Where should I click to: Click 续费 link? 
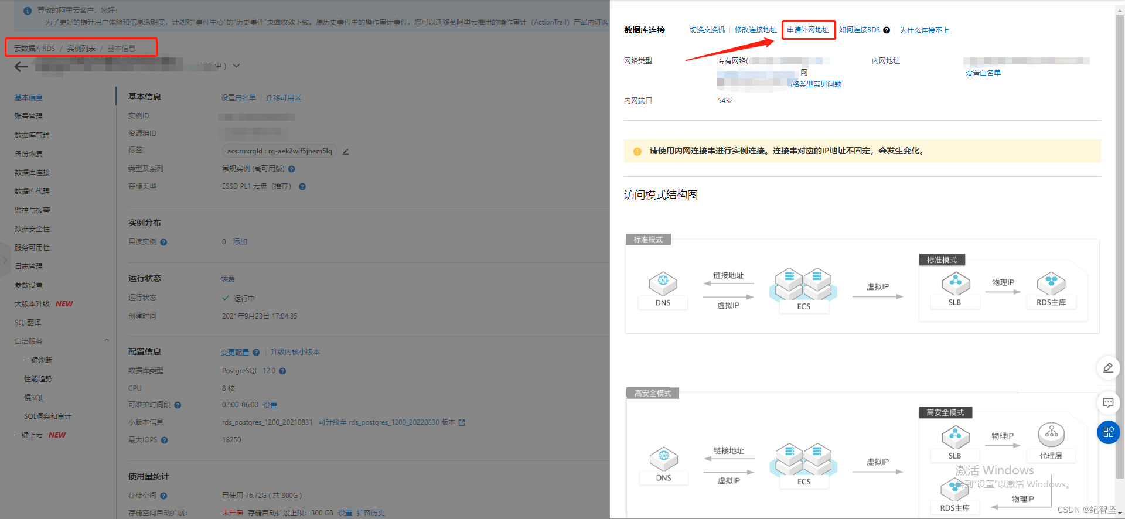(228, 279)
